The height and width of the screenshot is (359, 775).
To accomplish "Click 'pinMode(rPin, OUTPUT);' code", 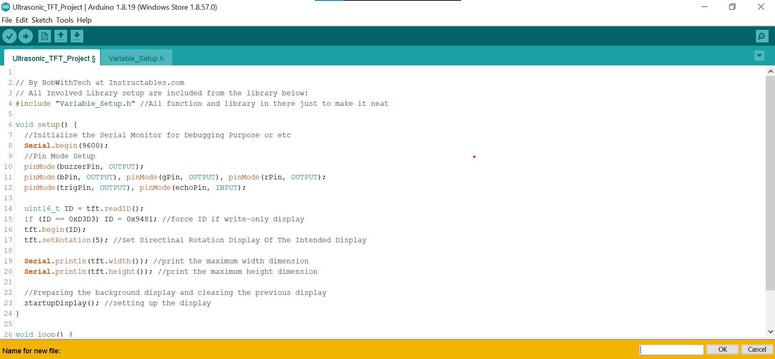I will click(x=277, y=177).
